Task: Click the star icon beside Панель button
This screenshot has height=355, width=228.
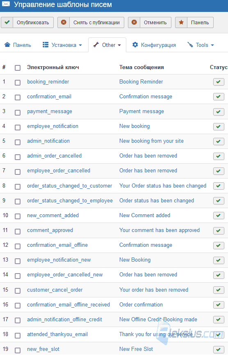Action: (181, 22)
